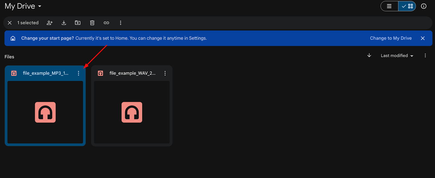
Task: Click the Share person-plus icon
Action: (x=49, y=23)
